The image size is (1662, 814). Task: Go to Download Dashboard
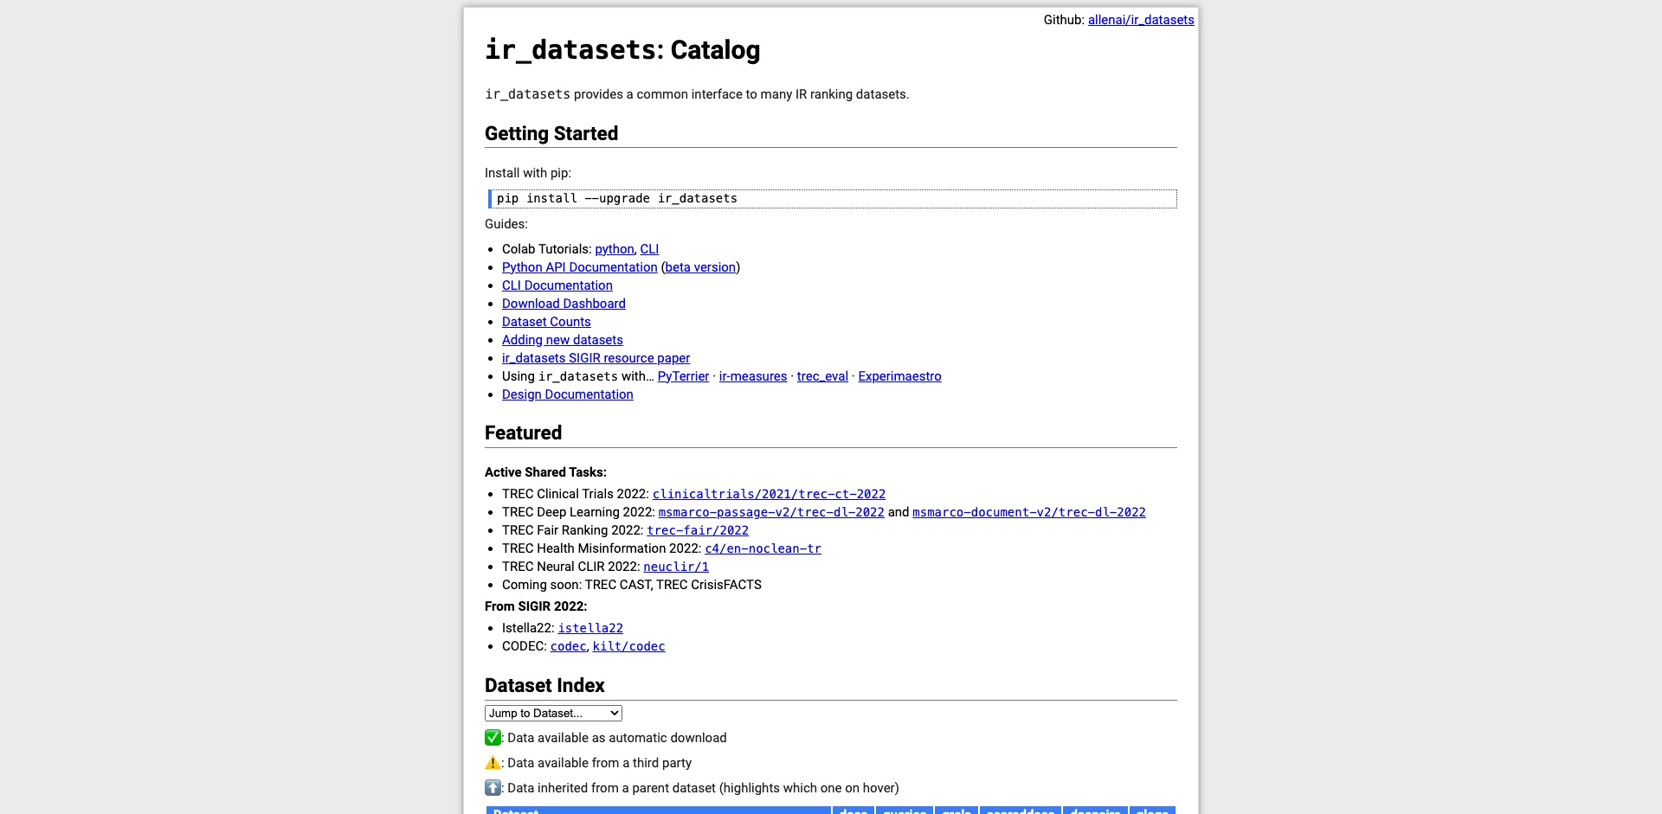pyautogui.click(x=564, y=304)
